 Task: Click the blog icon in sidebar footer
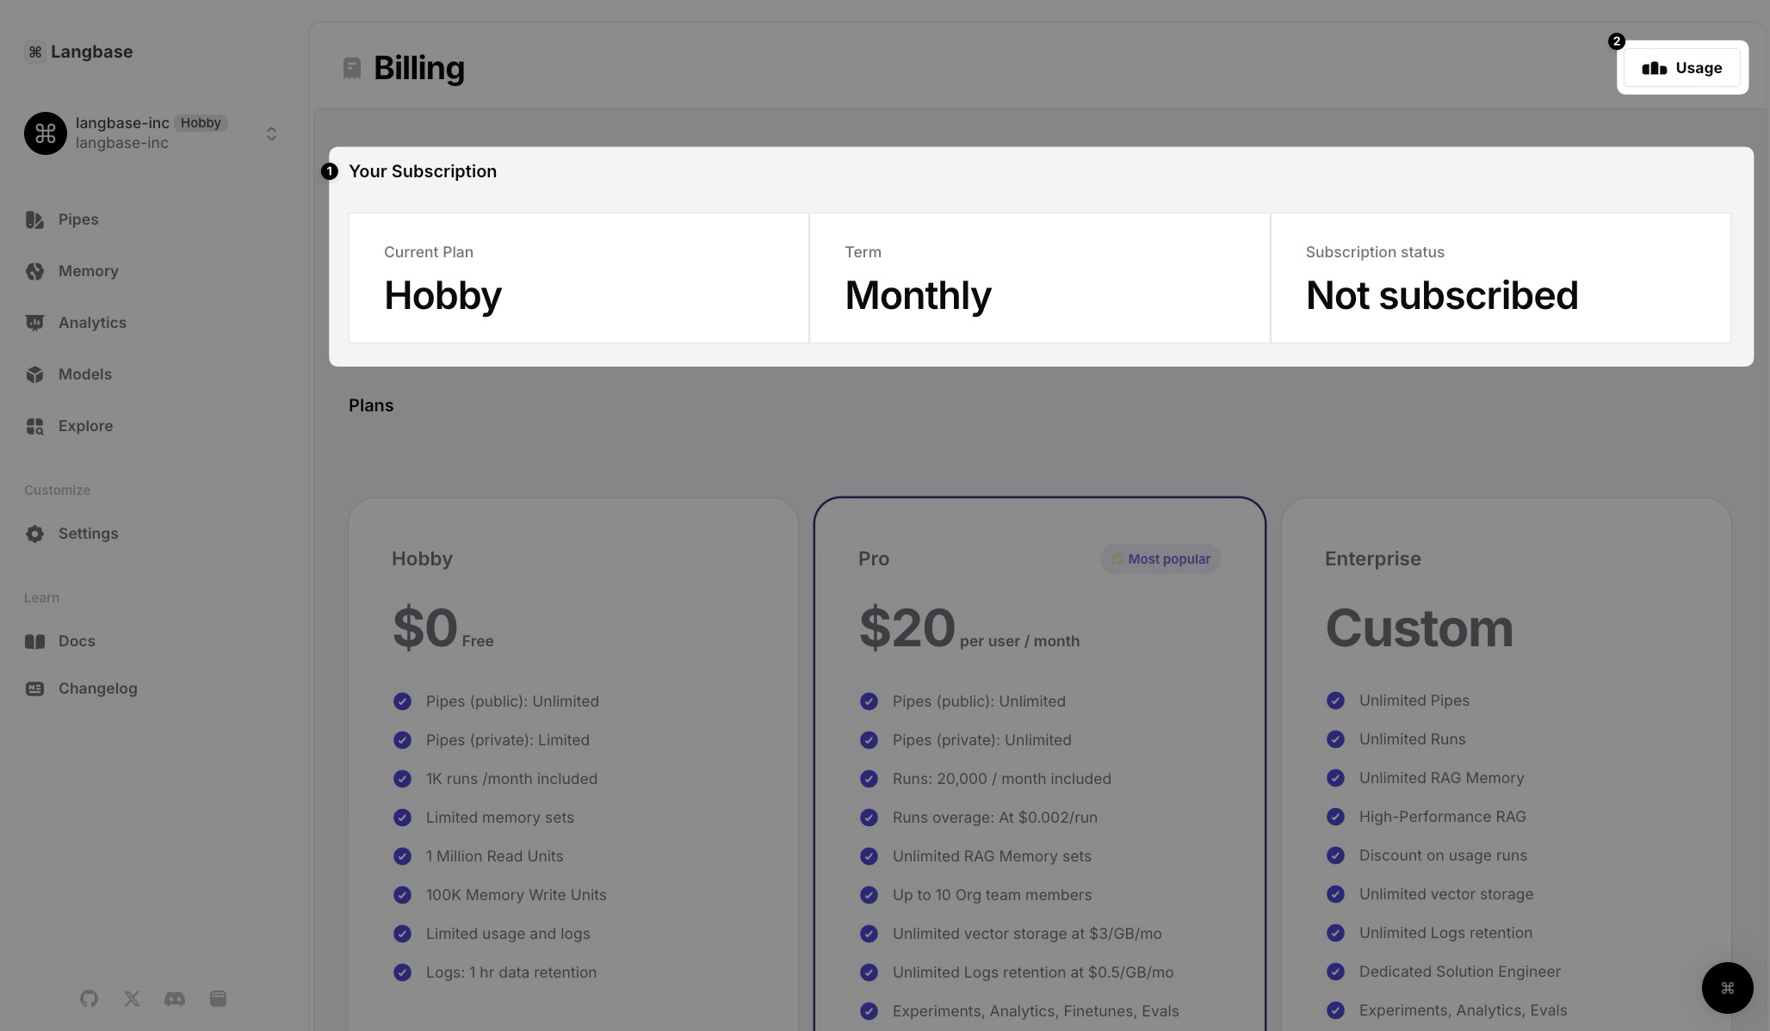point(218,998)
